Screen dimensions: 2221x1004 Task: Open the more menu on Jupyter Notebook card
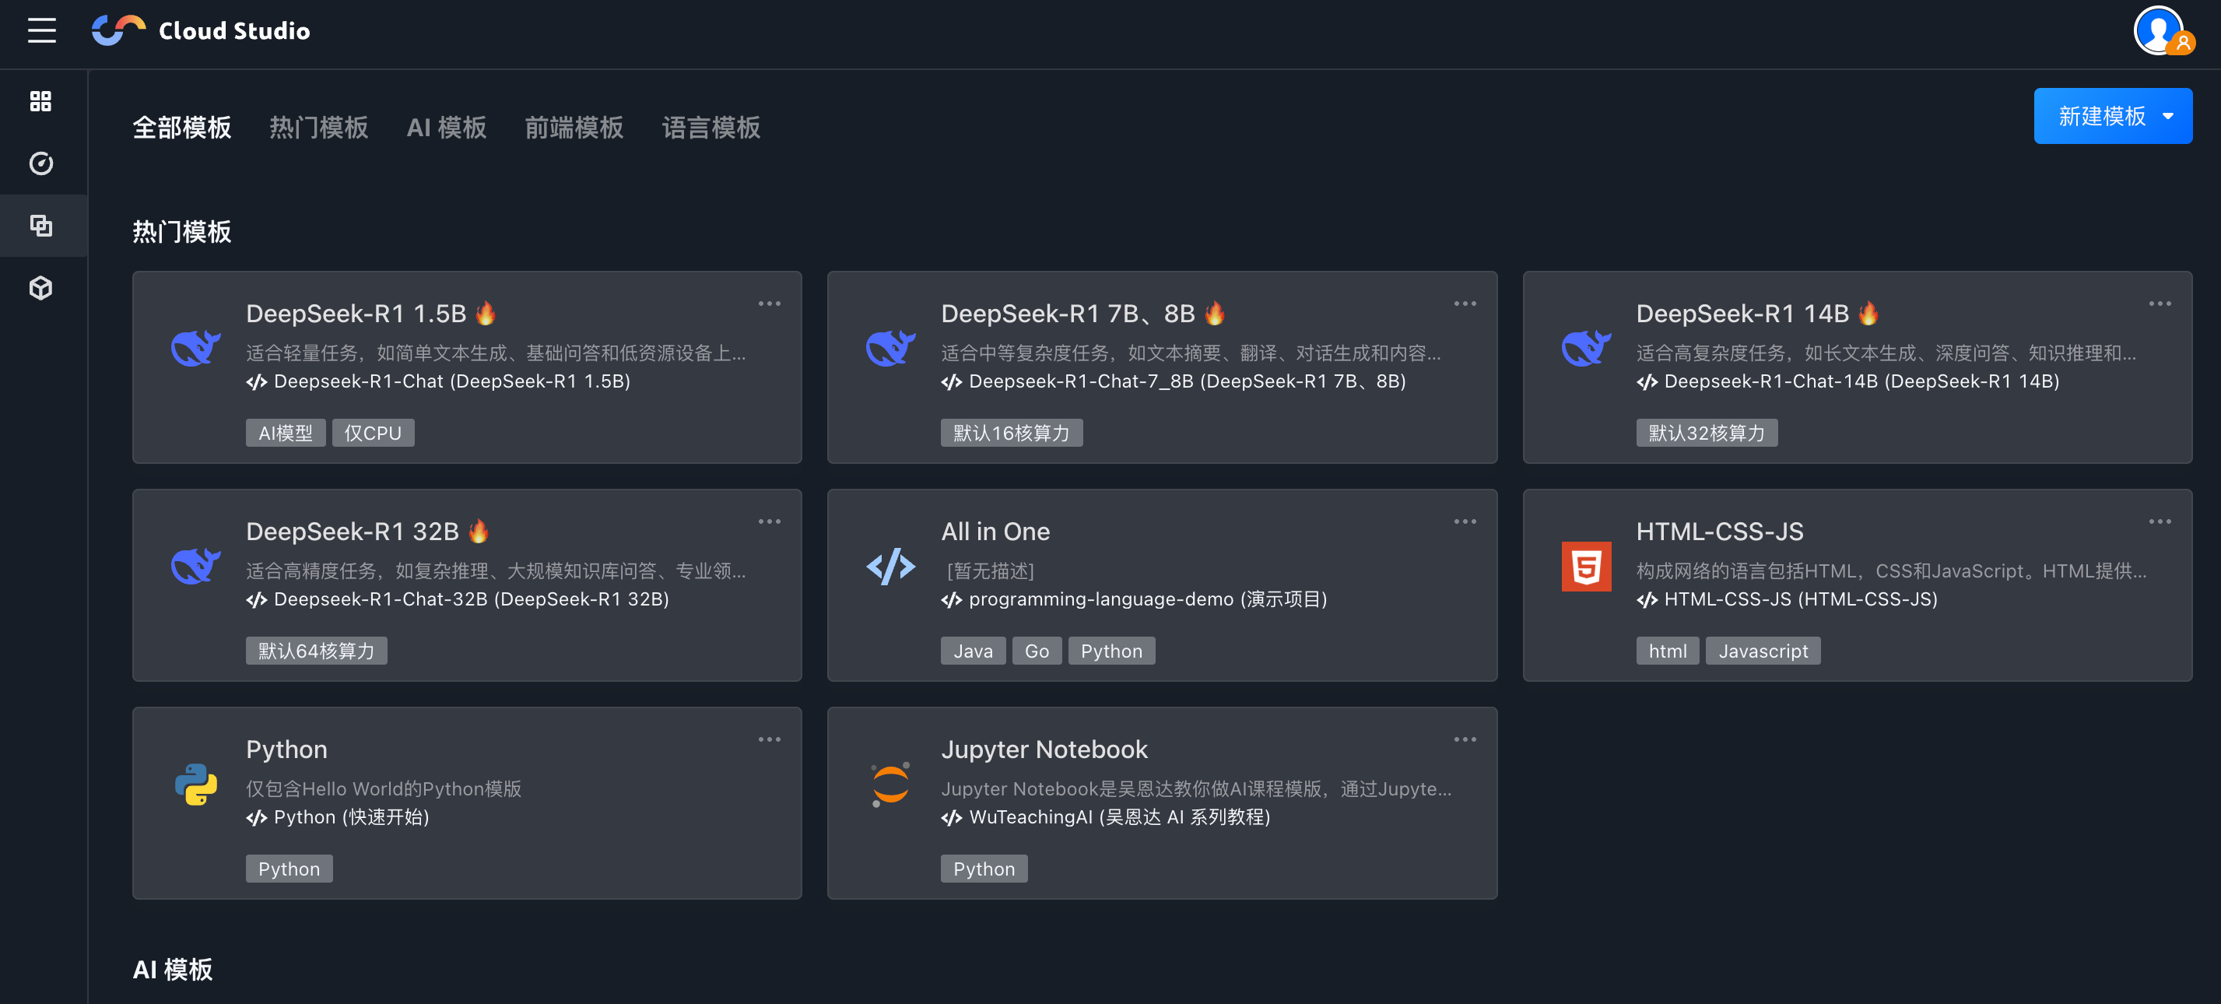pyautogui.click(x=1464, y=739)
